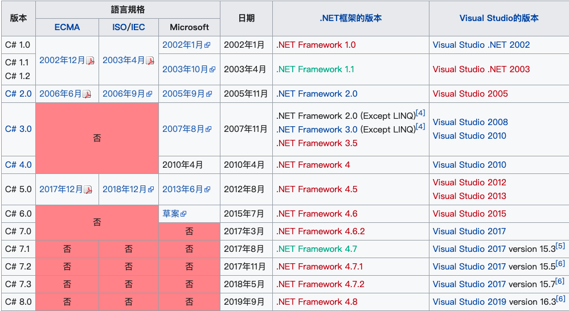Open Visual Studio .NET 2002 link

pos(481,45)
